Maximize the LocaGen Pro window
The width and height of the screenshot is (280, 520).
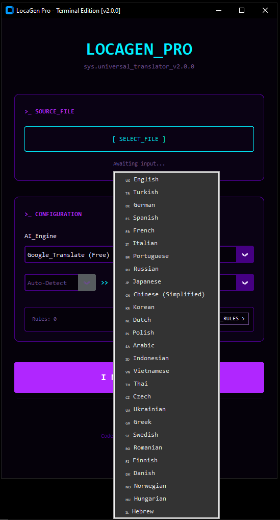(x=242, y=11)
